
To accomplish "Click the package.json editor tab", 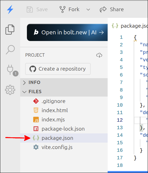I will pyautogui.click(x=130, y=26).
